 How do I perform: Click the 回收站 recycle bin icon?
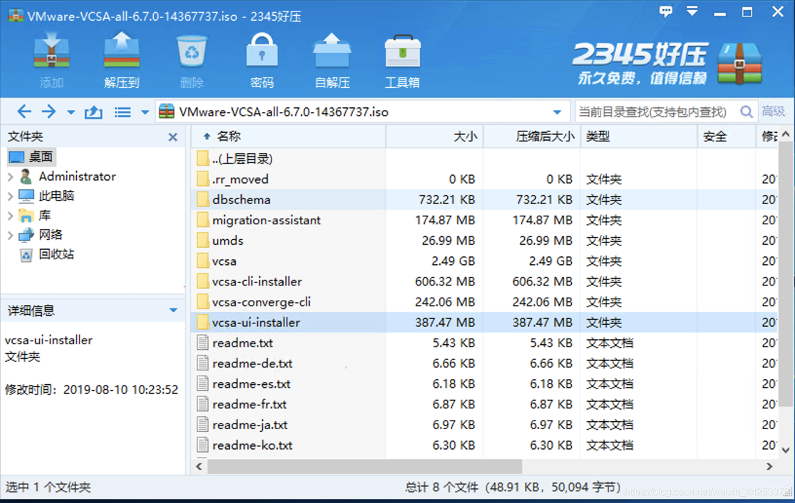click(x=26, y=255)
